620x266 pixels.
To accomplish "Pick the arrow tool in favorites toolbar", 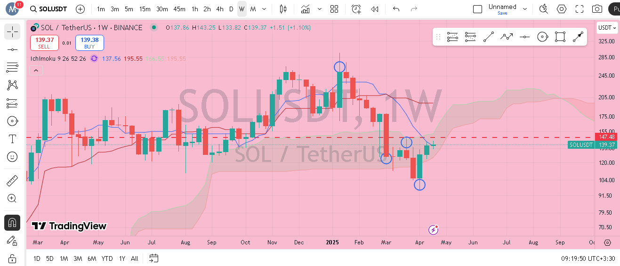I will [x=578, y=37].
